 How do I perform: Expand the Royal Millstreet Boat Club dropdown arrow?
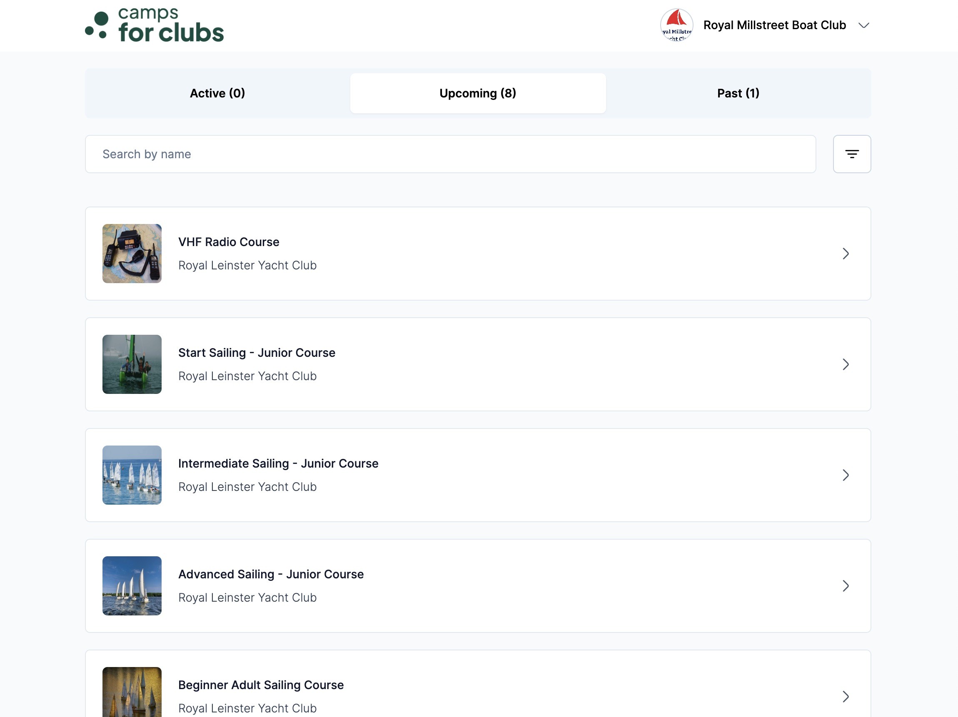[863, 25]
